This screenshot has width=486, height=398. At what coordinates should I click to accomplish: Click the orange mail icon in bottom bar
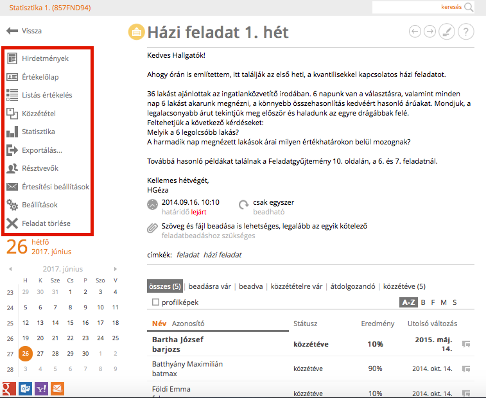[x=57, y=389]
